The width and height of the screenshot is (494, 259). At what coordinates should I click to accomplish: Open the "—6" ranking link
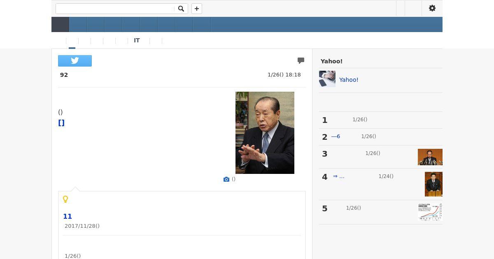click(336, 136)
